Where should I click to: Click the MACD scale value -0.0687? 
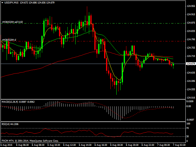(x=190, y=120)
